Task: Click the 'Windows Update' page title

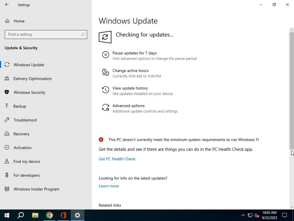Action: pyautogui.click(x=128, y=21)
